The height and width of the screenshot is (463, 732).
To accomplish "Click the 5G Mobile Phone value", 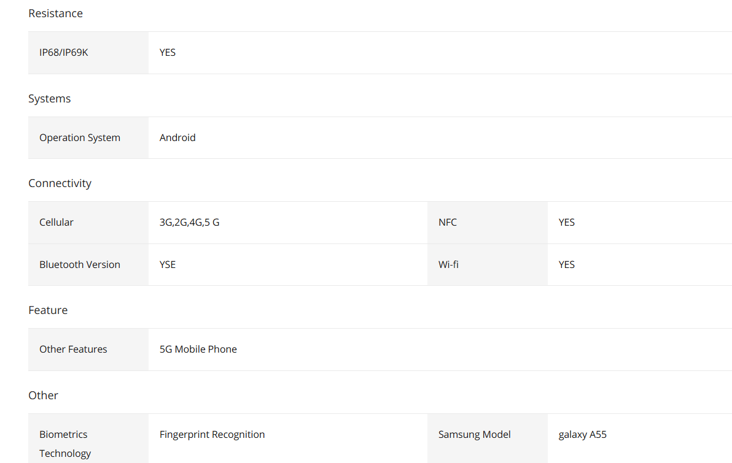I will [x=198, y=350].
